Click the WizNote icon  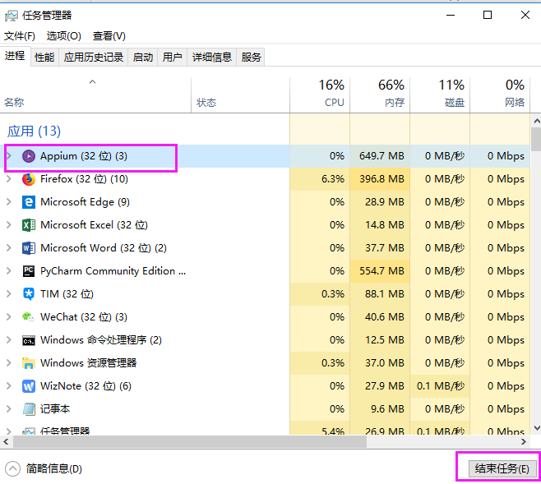(x=29, y=386)
